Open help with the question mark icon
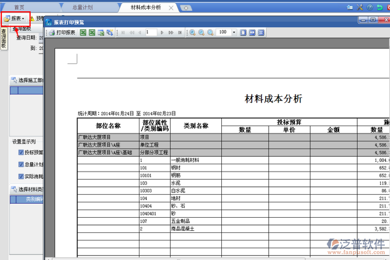This screenshot has height=260, width=390. 370,7
